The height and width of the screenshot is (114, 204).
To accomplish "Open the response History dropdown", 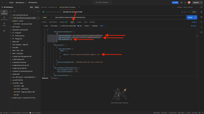I will pos(55,78).
